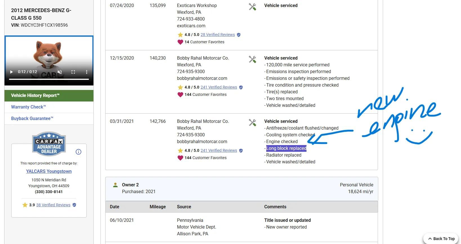Screen dimensions: 461x244
Task: Click the highlighted Long block replaced text
Action: (286, 148)
